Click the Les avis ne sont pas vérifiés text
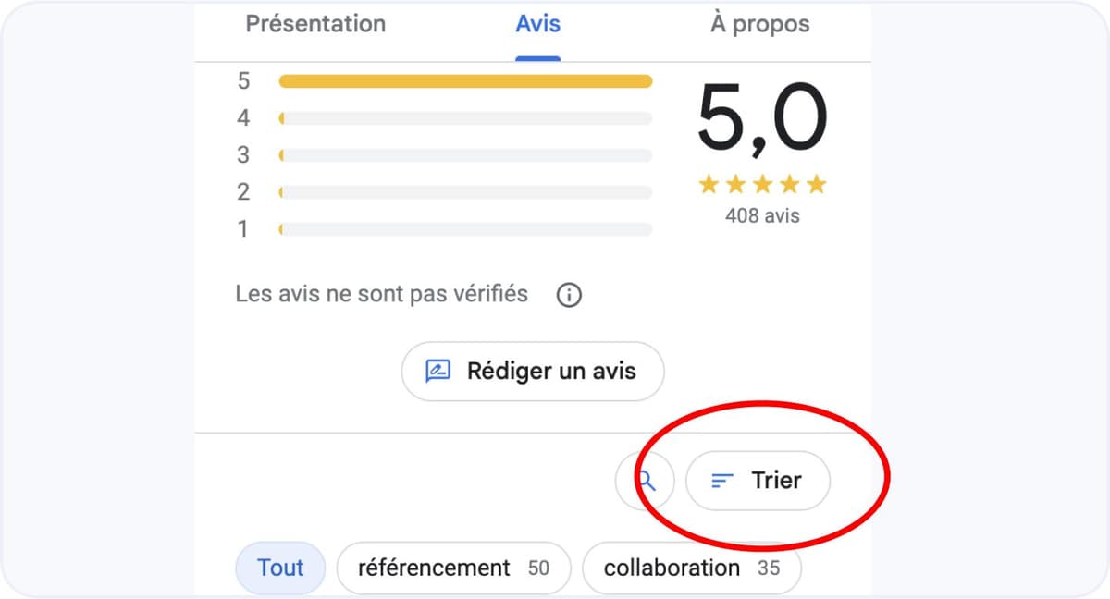This screenshot has height=599, width=1110. click(x=381, y=295)
